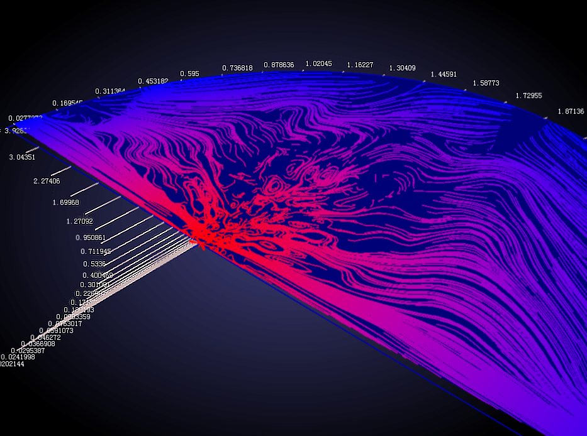This screenshot has width=587, height=436.
Task: Pick the 1.27092 radial label
Action: tap(79, 221)
